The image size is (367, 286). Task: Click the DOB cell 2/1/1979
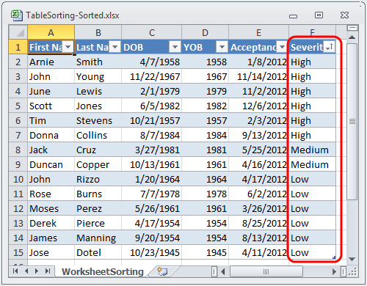[x=152, y=91]
